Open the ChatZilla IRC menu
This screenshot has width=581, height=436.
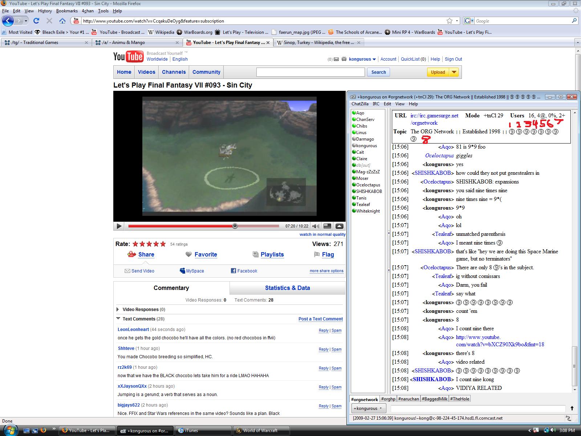[x=376, y=104]
